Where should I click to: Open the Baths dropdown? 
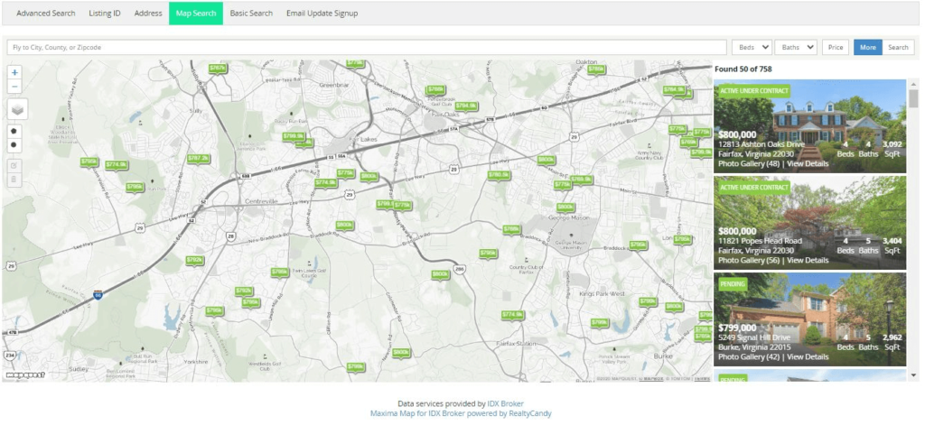[795, 47]
